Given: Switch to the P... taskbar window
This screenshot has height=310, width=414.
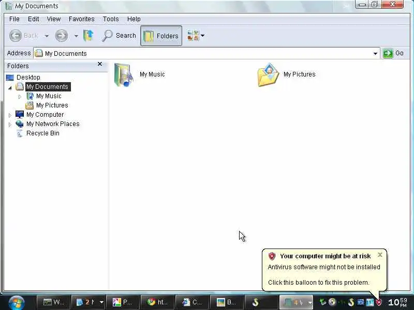Looking at the screenshot, I should (123, 302).
